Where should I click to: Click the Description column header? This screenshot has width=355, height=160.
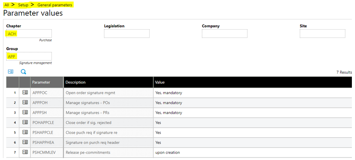(x=75, y=83)
